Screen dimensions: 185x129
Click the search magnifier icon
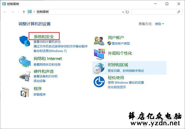pos(179,12)
